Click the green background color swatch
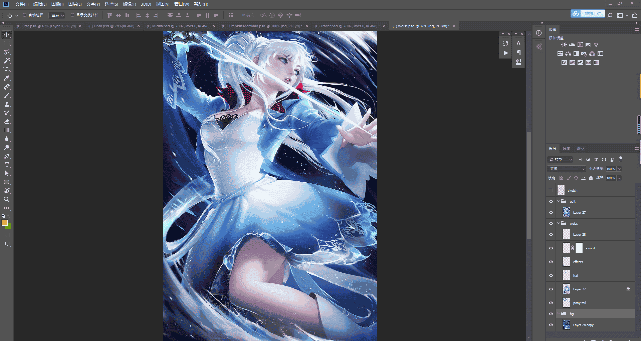Image resolution: width=641 pixels, height=341 pixels. (9, 227)
